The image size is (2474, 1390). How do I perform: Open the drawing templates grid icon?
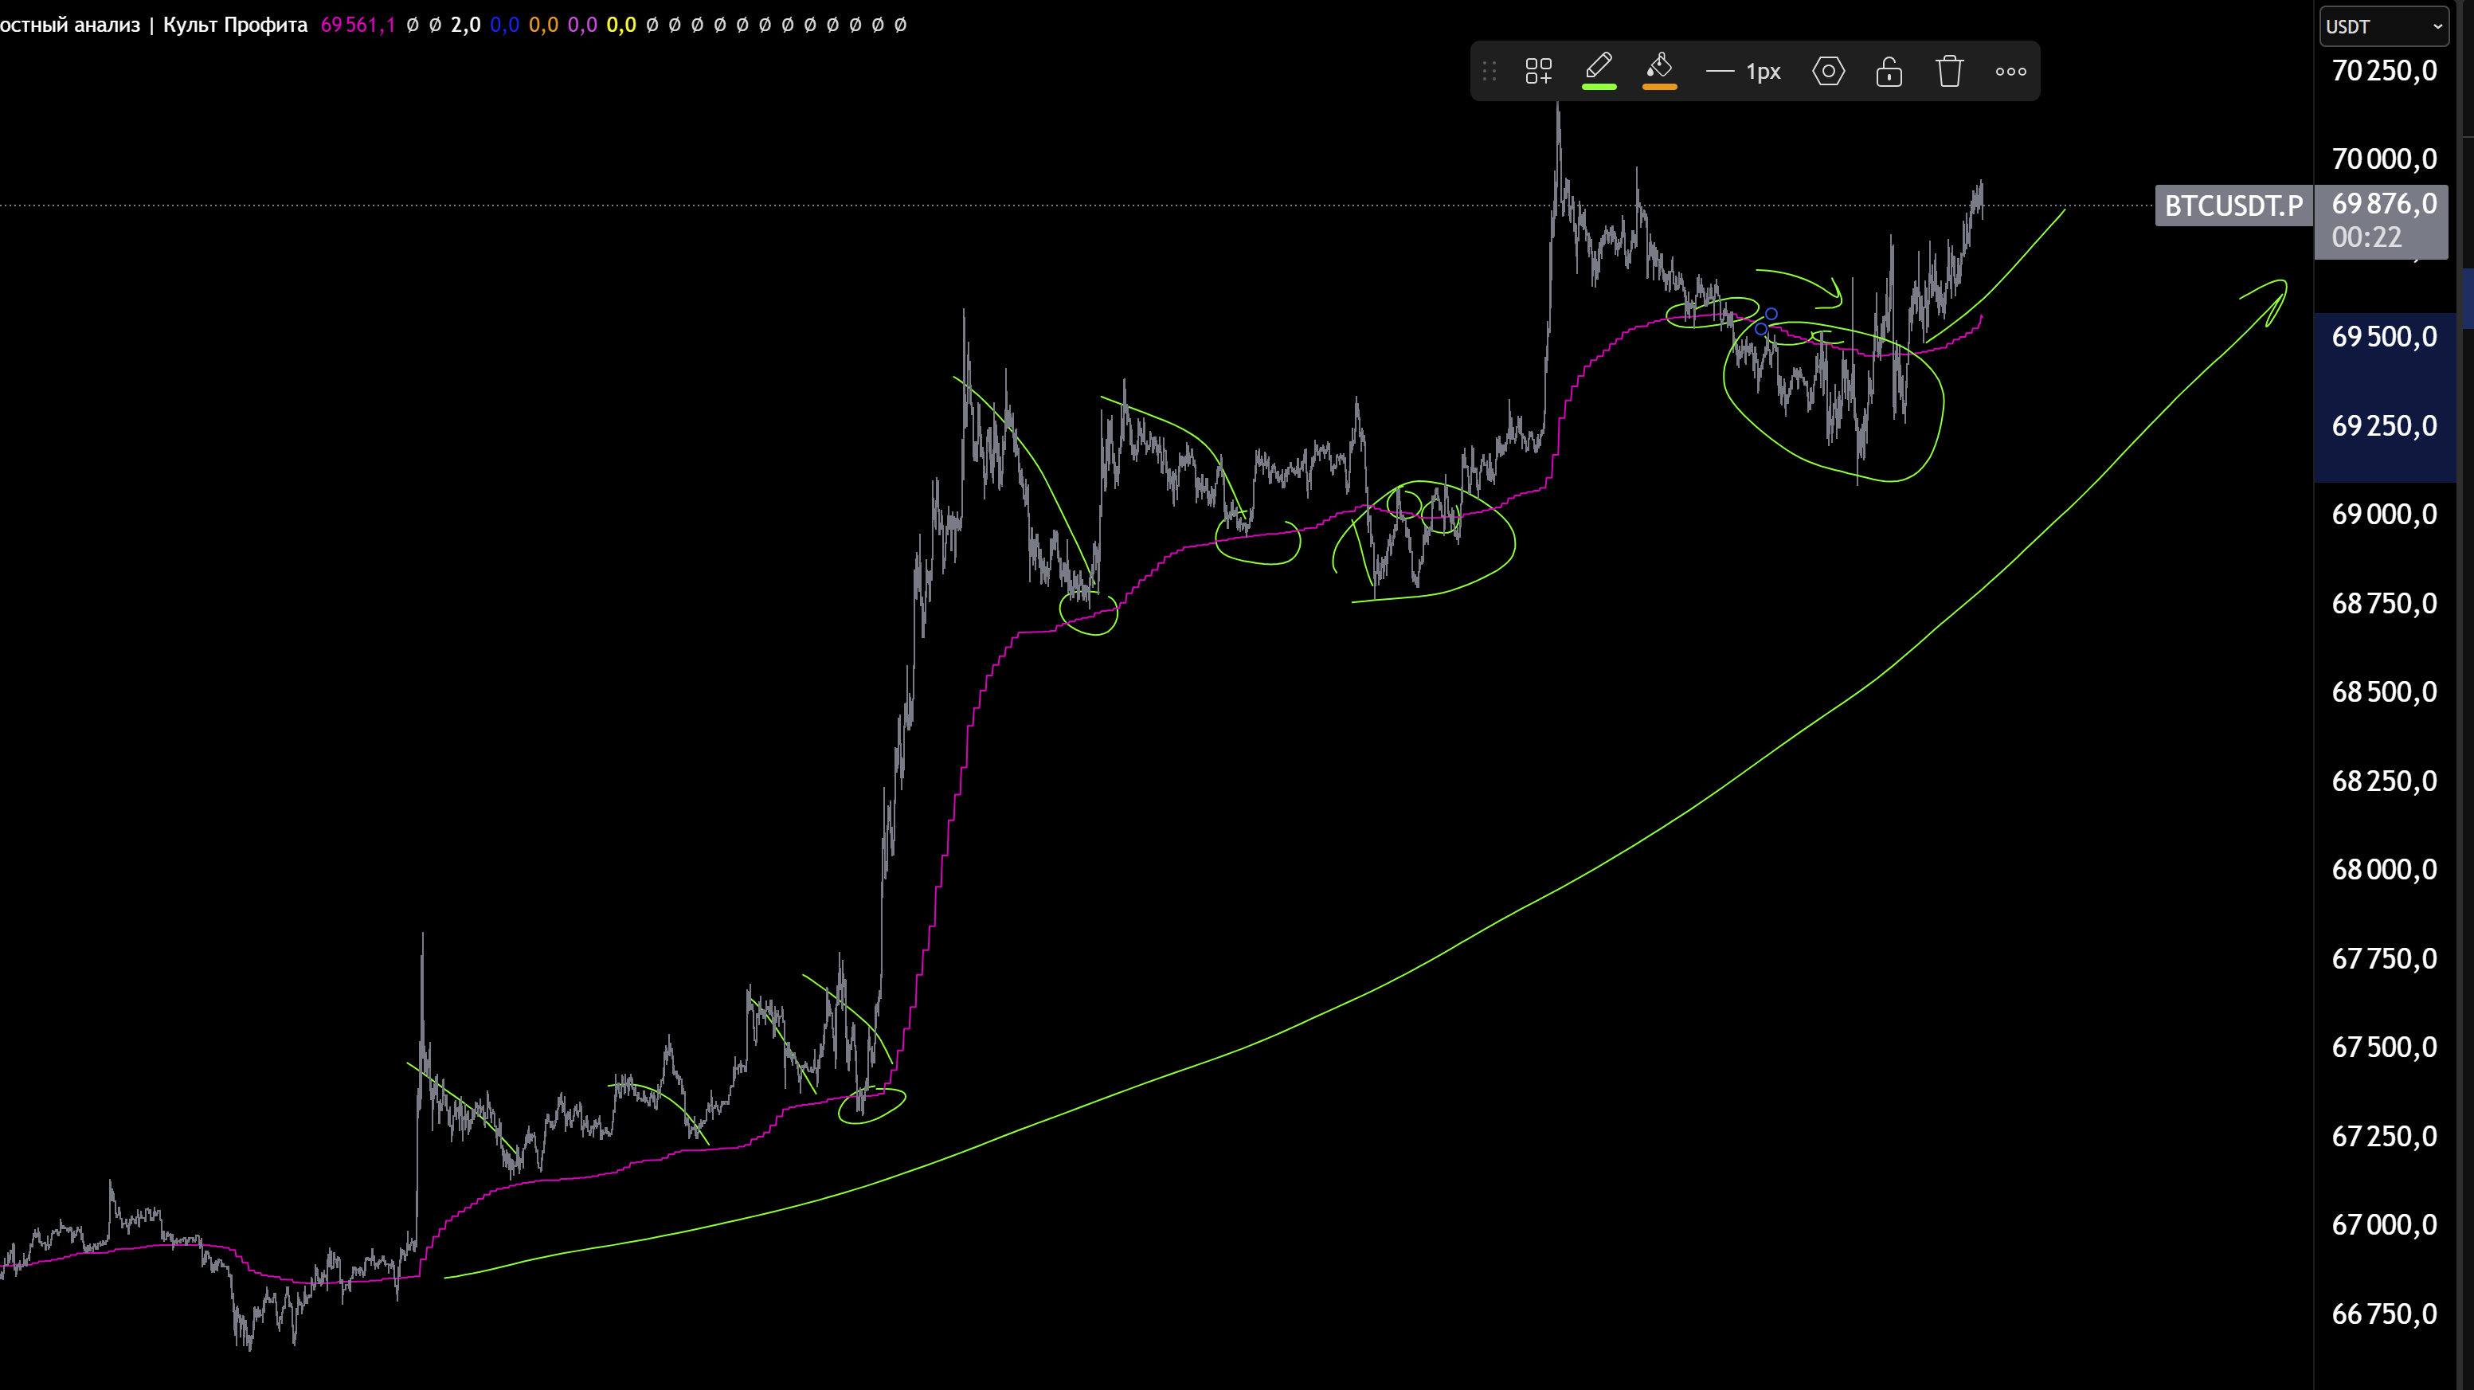1539,71
